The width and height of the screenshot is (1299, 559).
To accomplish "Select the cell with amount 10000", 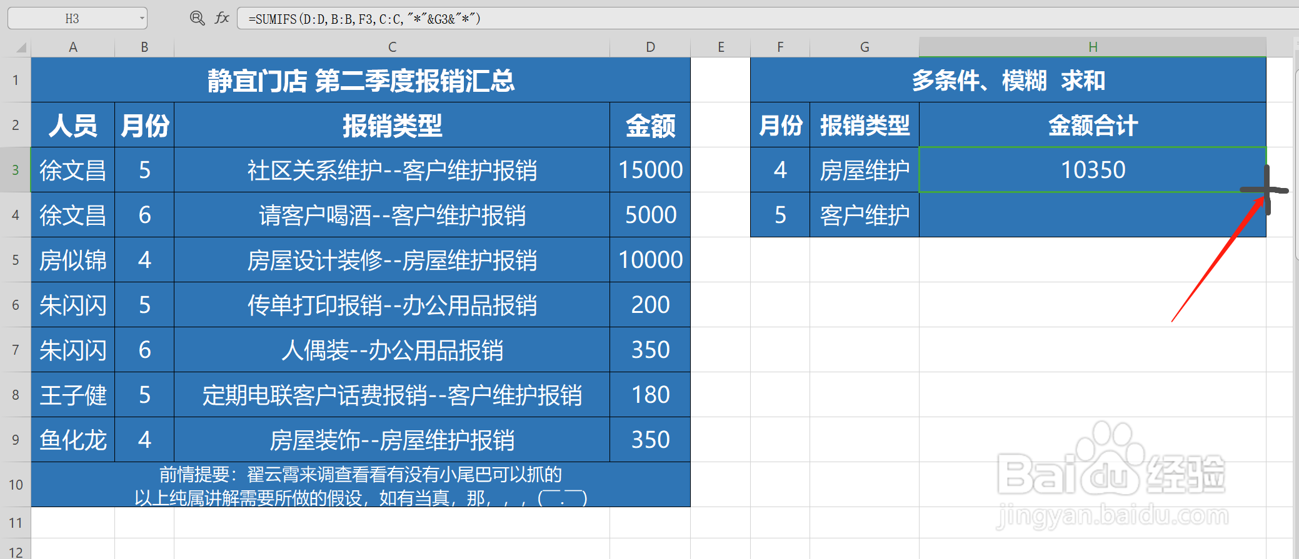I will [x=650, y=260].
